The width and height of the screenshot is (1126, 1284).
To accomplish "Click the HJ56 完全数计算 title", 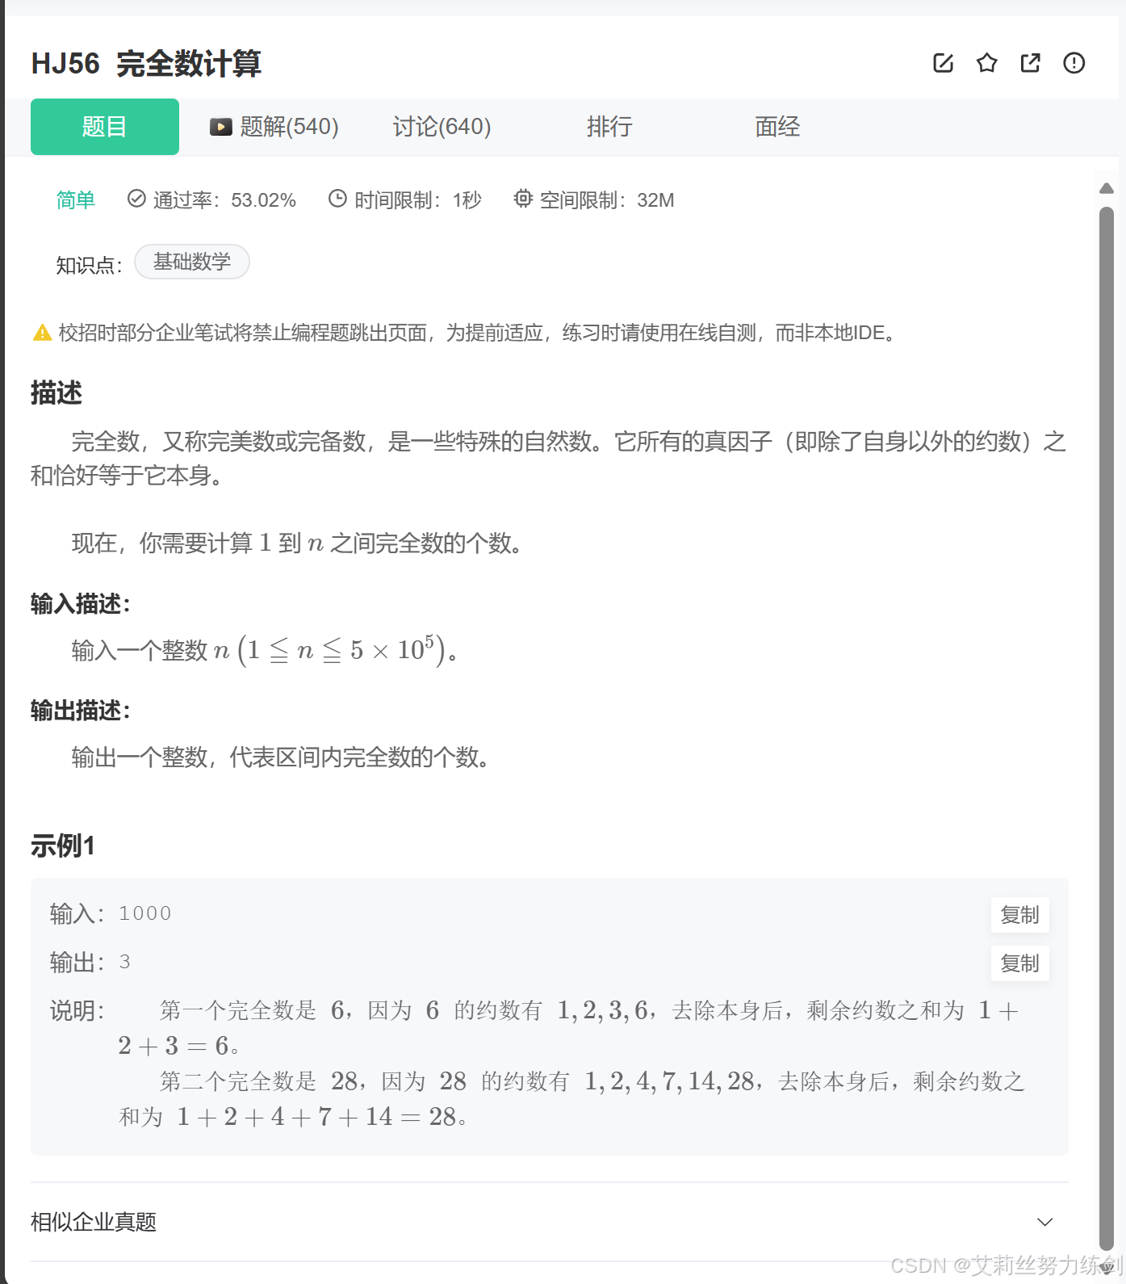I will click(146, 63).
